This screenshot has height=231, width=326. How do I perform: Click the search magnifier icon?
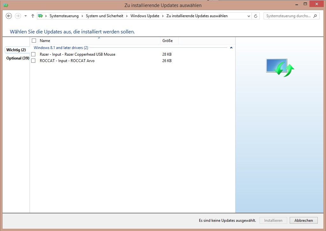[x=315, y=16]
